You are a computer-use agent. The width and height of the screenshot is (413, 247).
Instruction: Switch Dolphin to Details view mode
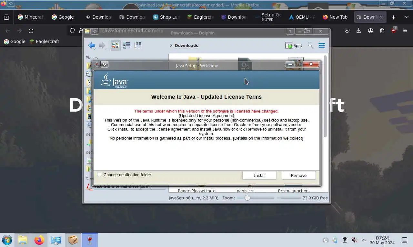tap(138, 45)
